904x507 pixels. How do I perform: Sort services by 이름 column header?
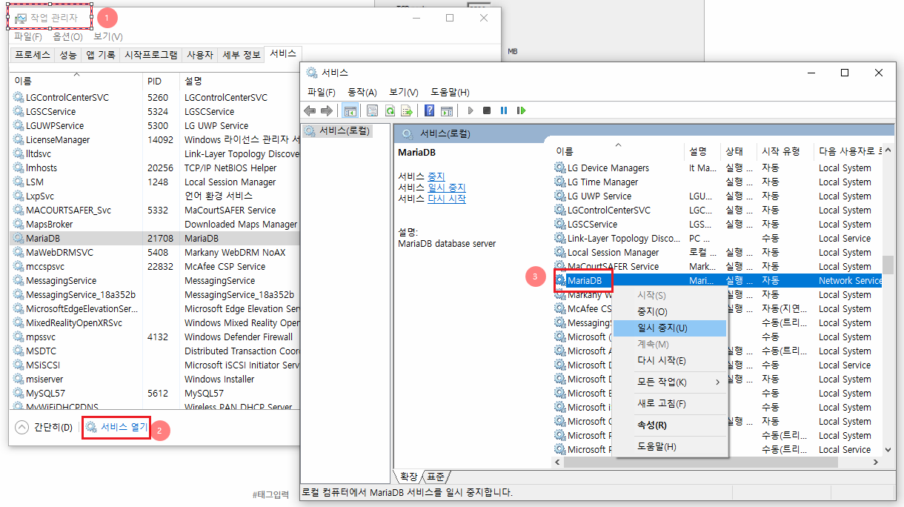click(x=618, y=151)
